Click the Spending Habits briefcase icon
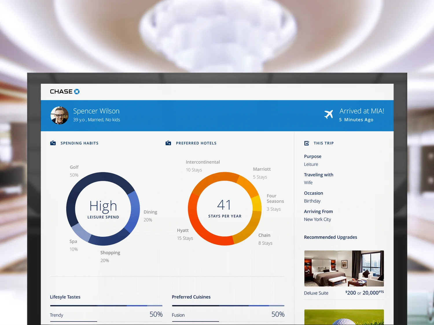 [53, 143]
